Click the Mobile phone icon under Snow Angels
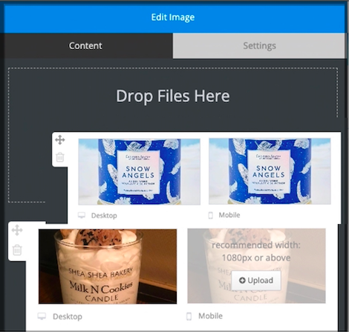349x332 pixels. click(211, 215)
